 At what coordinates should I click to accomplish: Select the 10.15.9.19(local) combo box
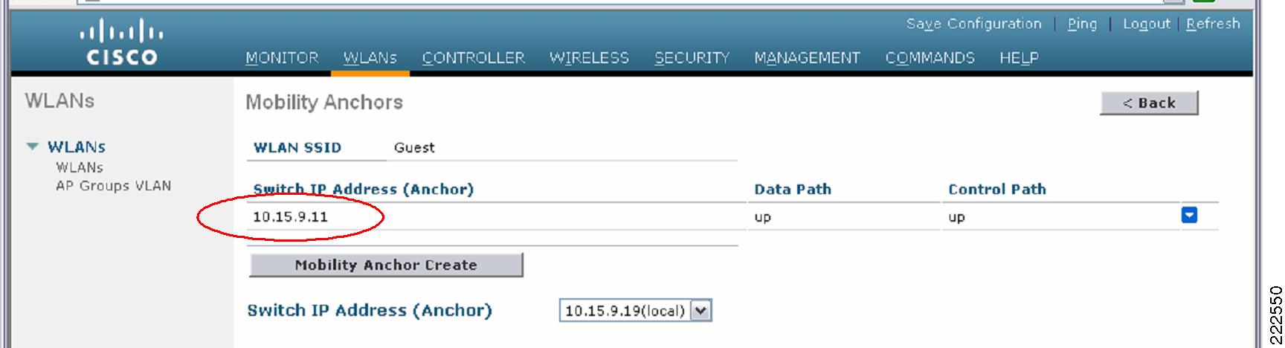[635, 311]
